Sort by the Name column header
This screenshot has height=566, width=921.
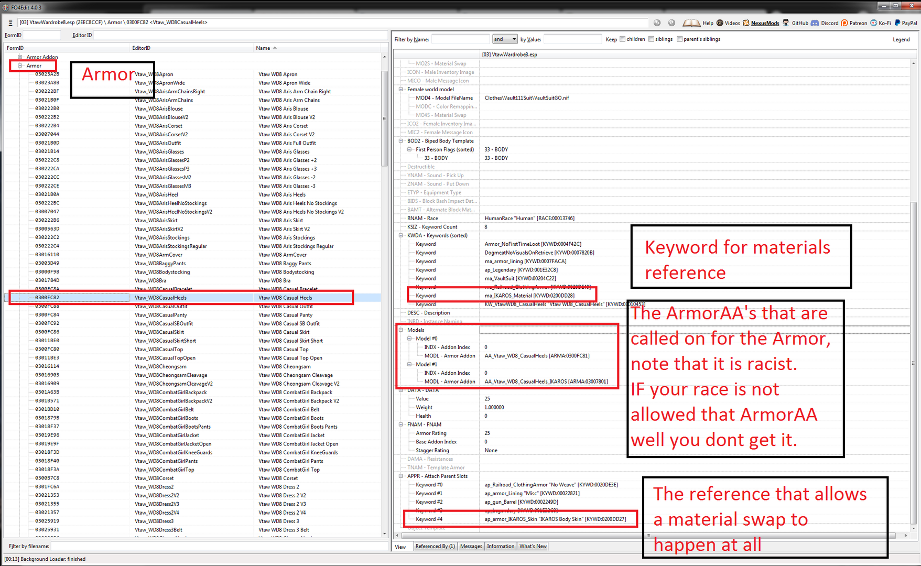coord(318,48)
